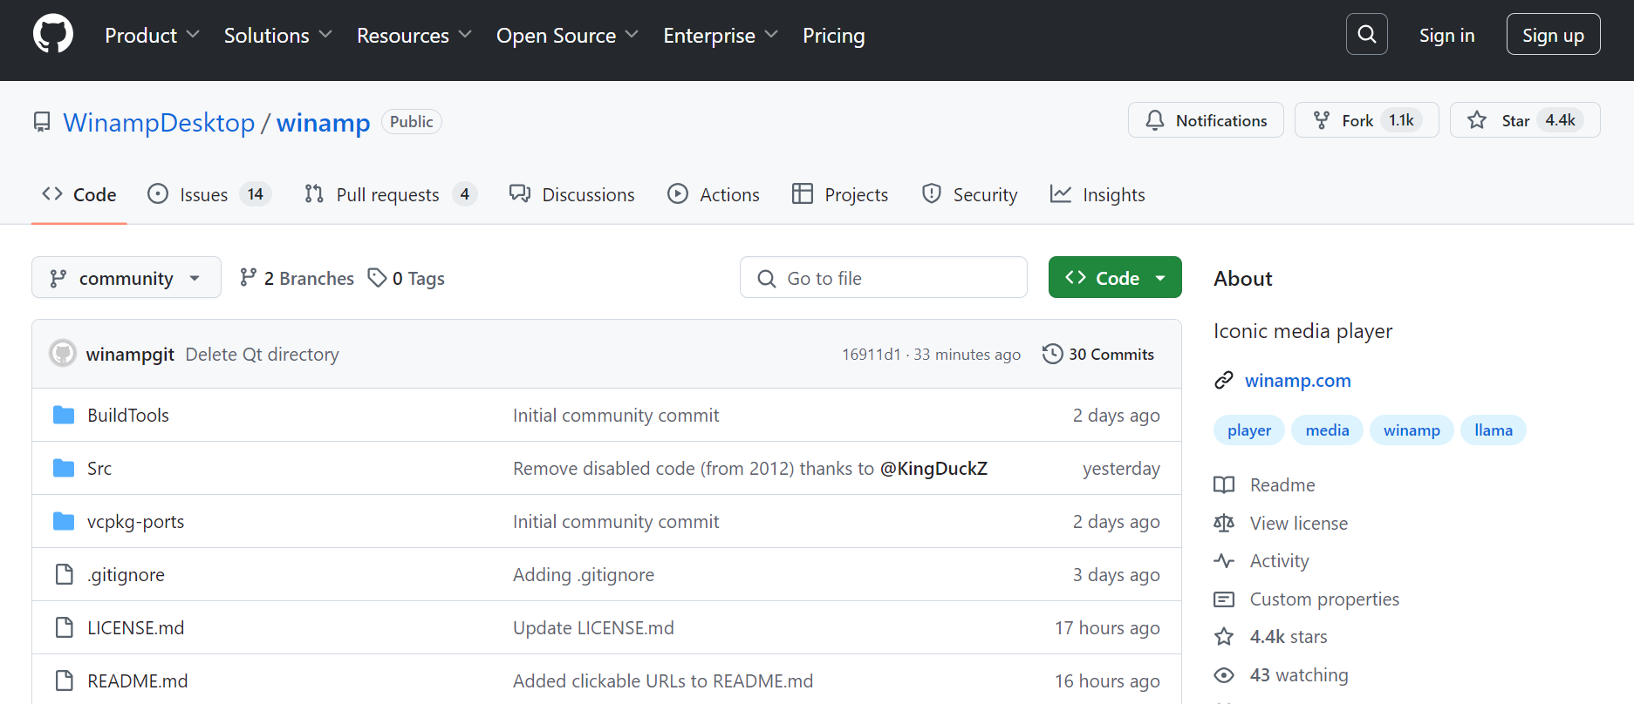The width and height of the screenshot is (1634, 704).
Task: Select the winamp topic tag
Action: pos(1412,430)
